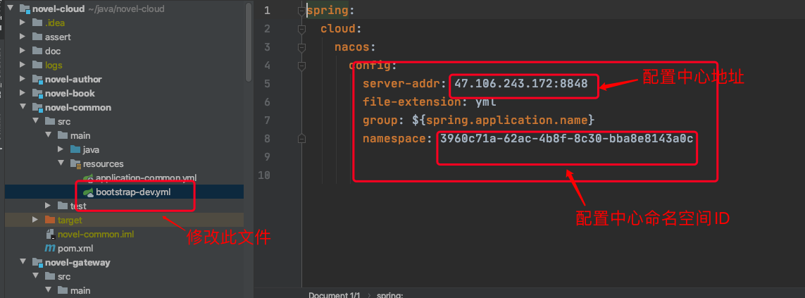The width and height of the screenshot is (805, 298).
Task: Place cursor in the namespace ID value
Action: tap(567, 139)
